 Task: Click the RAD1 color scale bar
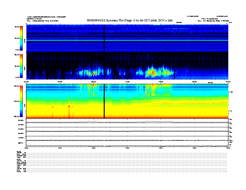click(21, 66)
